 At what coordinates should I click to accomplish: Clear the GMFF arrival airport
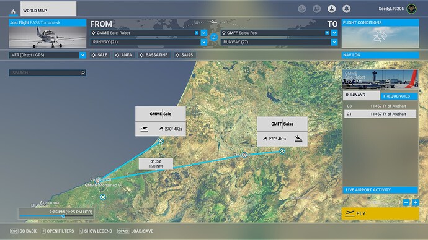tap(327, 33)
